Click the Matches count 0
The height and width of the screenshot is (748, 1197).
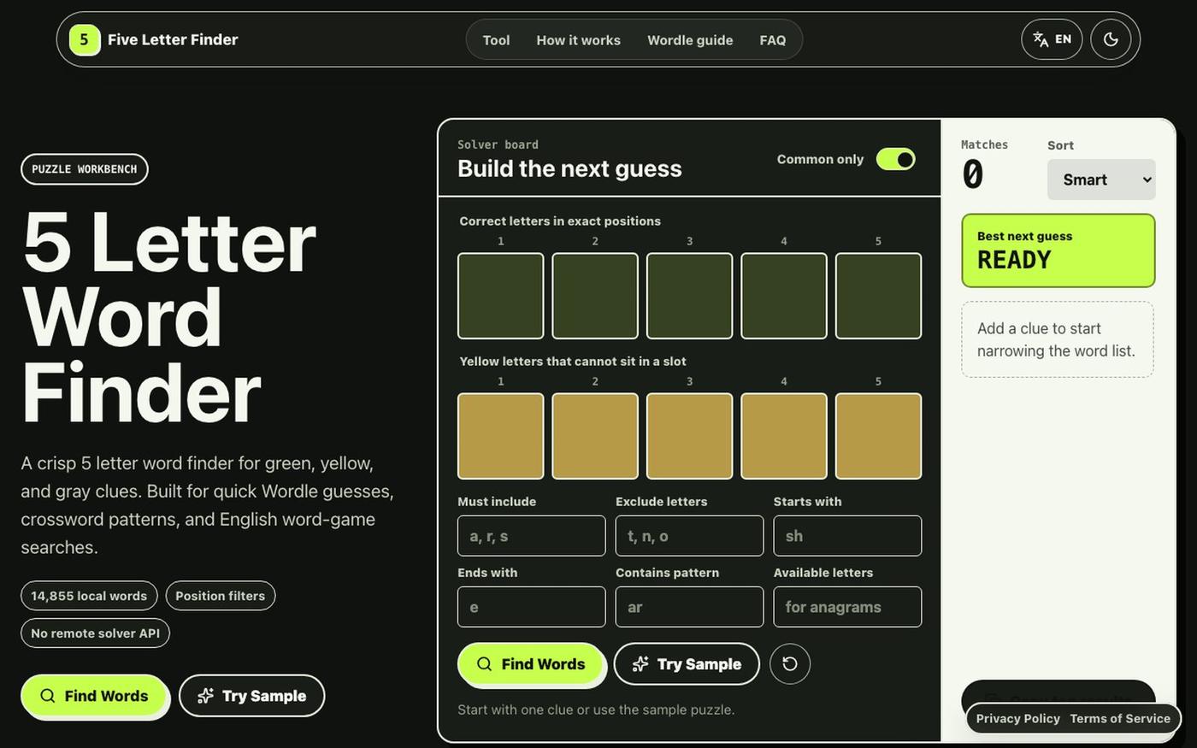tap(973, 175)
